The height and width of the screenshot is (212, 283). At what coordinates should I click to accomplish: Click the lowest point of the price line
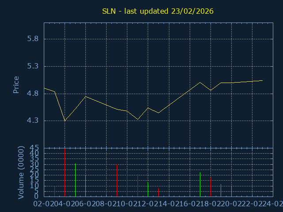point(65,121)
